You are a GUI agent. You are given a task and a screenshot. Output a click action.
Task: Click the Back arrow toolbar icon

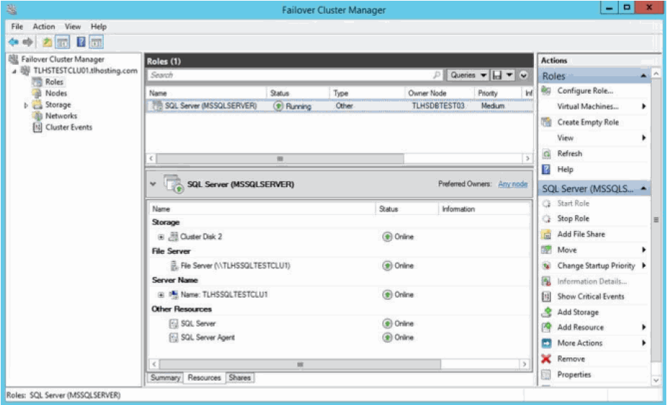13,42
